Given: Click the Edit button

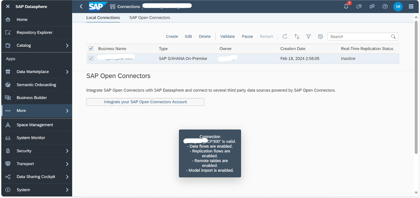Looking at the screenshot, I should pyautogui.click(x=188, y=37).
